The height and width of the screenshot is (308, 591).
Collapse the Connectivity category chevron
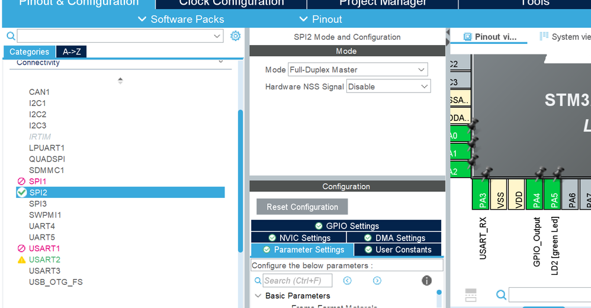click(x=221, y=62)
